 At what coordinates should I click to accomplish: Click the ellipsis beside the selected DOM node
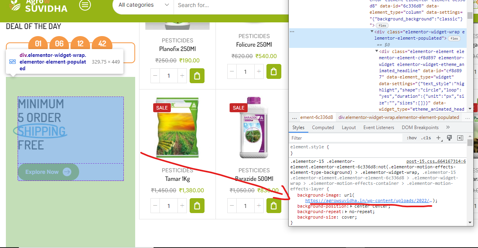pyautogui.click(x=292, y=31)
